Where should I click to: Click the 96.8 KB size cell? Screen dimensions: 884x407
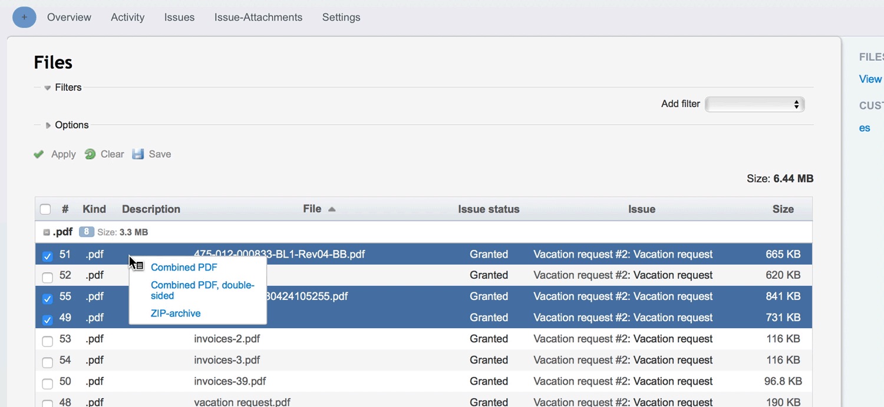point(783,381)
